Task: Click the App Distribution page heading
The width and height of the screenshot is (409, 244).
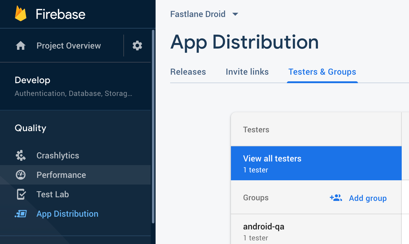Action: 245,42
